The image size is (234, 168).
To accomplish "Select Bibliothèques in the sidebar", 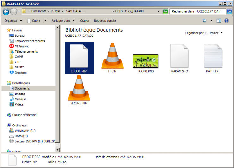I will click(x=18, y=83).
